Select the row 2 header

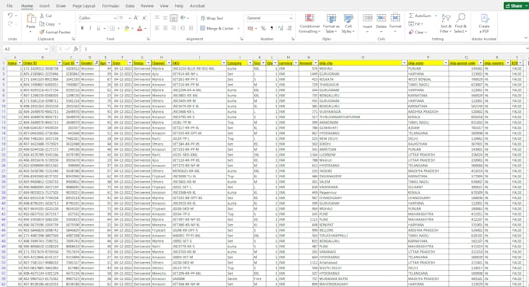click(x=4, y=68)
